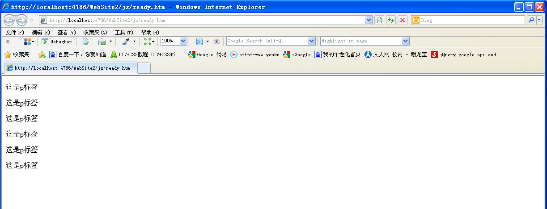Open dropdown arrow next to envelope icon

pos(110,41)
